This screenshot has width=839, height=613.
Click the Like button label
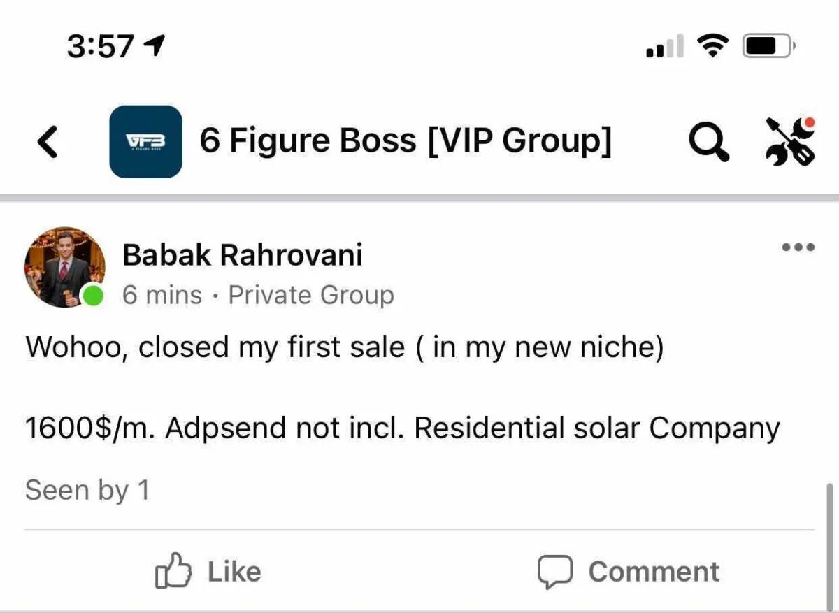tap(234, 572)
